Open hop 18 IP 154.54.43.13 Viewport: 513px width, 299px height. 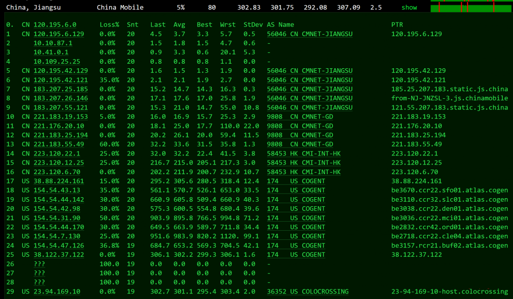(x=57, y=190)
